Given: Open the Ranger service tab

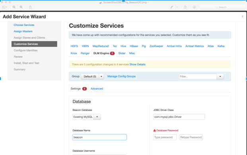Looking at the screenshot, I should click(85, 53).
